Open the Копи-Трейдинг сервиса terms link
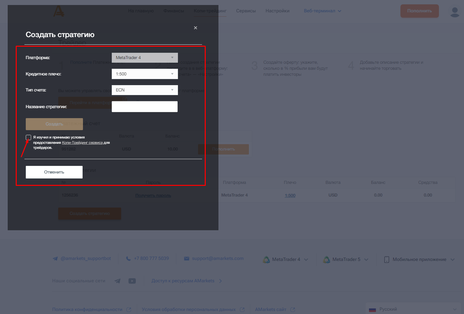Viewport: 464px width, 314px height. point(82,143)
